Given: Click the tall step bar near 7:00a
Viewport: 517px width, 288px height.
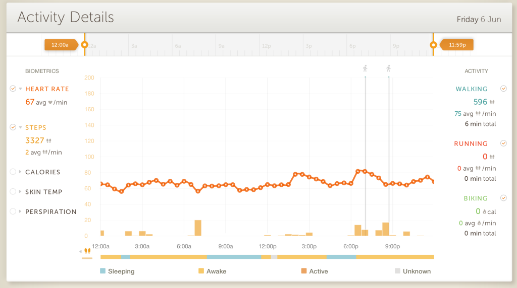Looking at the screenshot, I should tap(198, 228).
